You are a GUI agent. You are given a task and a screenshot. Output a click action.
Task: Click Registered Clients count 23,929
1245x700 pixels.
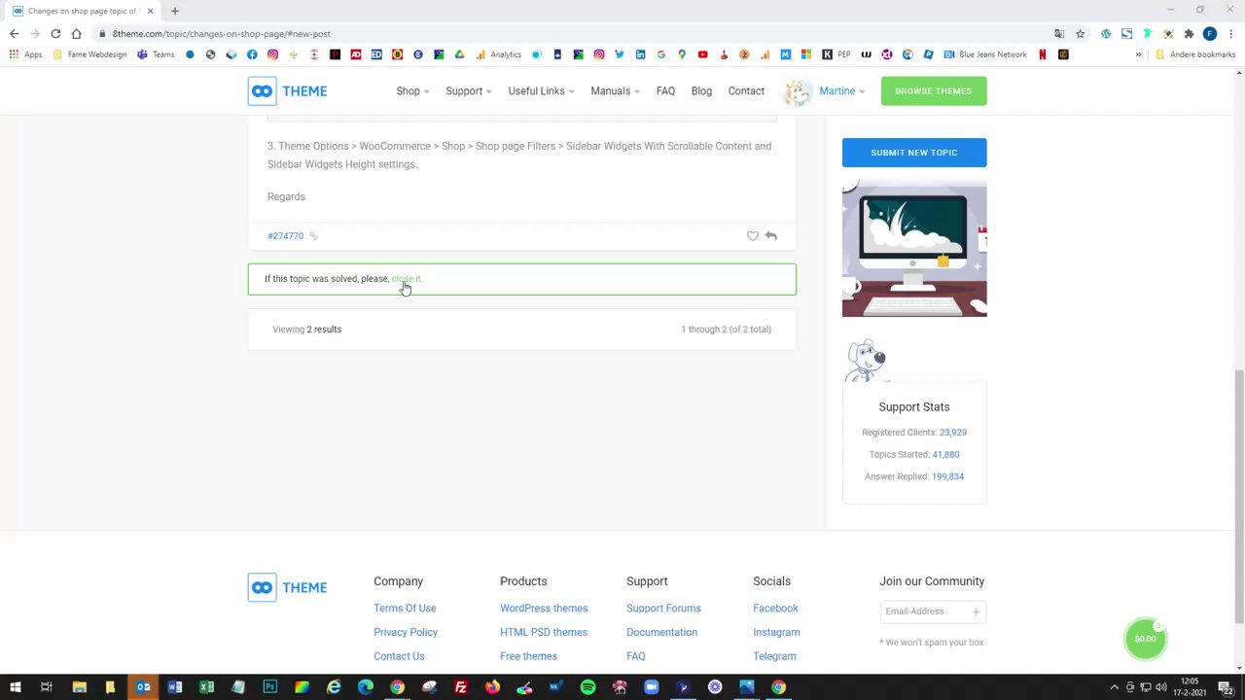click(952, 433)
